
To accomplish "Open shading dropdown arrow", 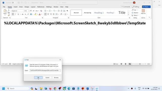I will point(63,14).
